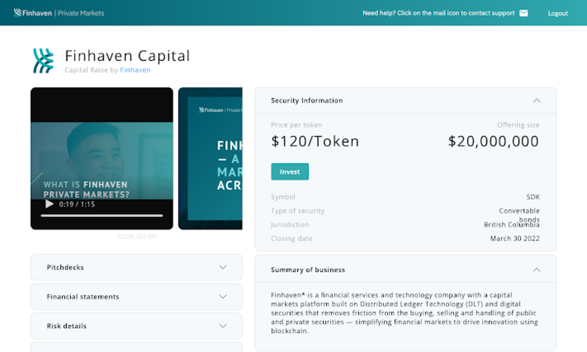
Task: Click the Finhaven Capital company logo
Action: click(43, 60)
